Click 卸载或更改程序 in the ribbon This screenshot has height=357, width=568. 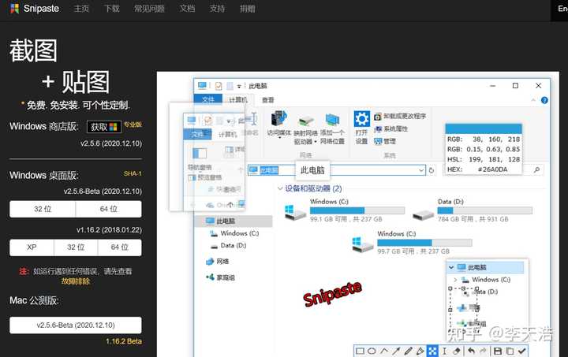(x=400, y=116)
